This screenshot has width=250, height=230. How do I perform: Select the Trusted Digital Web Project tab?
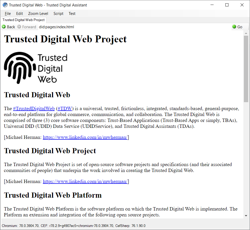pyautogui.click(x=23, y=20)
